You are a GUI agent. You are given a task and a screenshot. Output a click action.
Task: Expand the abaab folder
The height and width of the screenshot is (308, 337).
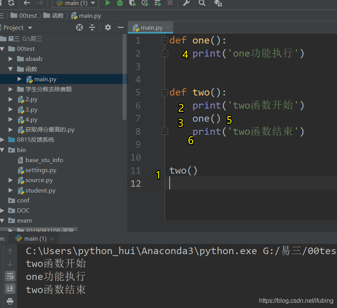point(10,59)
